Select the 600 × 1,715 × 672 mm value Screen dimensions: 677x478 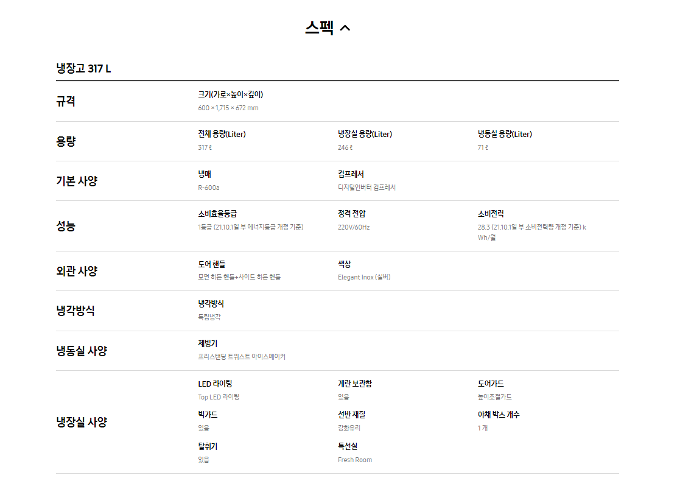tap(228, 108)
